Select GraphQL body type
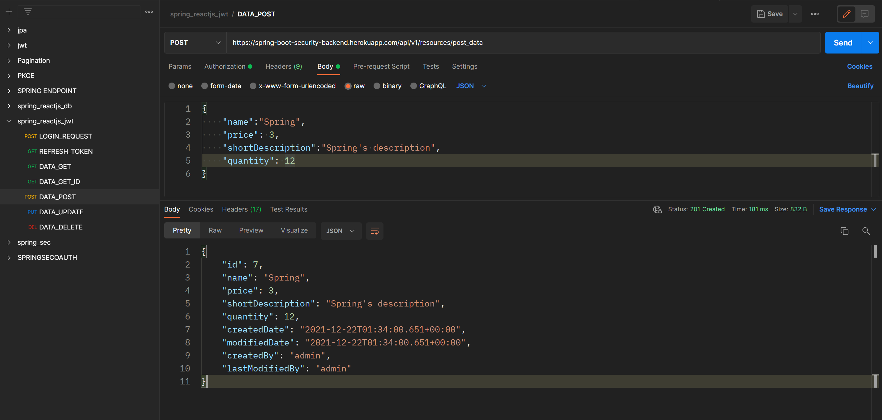Screen dimensions: 882x420 click(x=413, y=86)
